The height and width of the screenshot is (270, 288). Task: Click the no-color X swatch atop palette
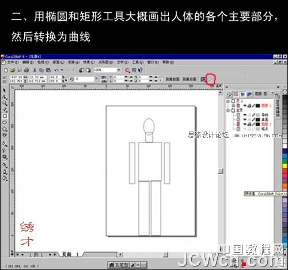[285, 92]
